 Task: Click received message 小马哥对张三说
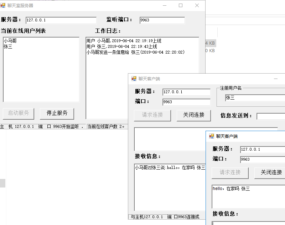click(x=170, y=167)
